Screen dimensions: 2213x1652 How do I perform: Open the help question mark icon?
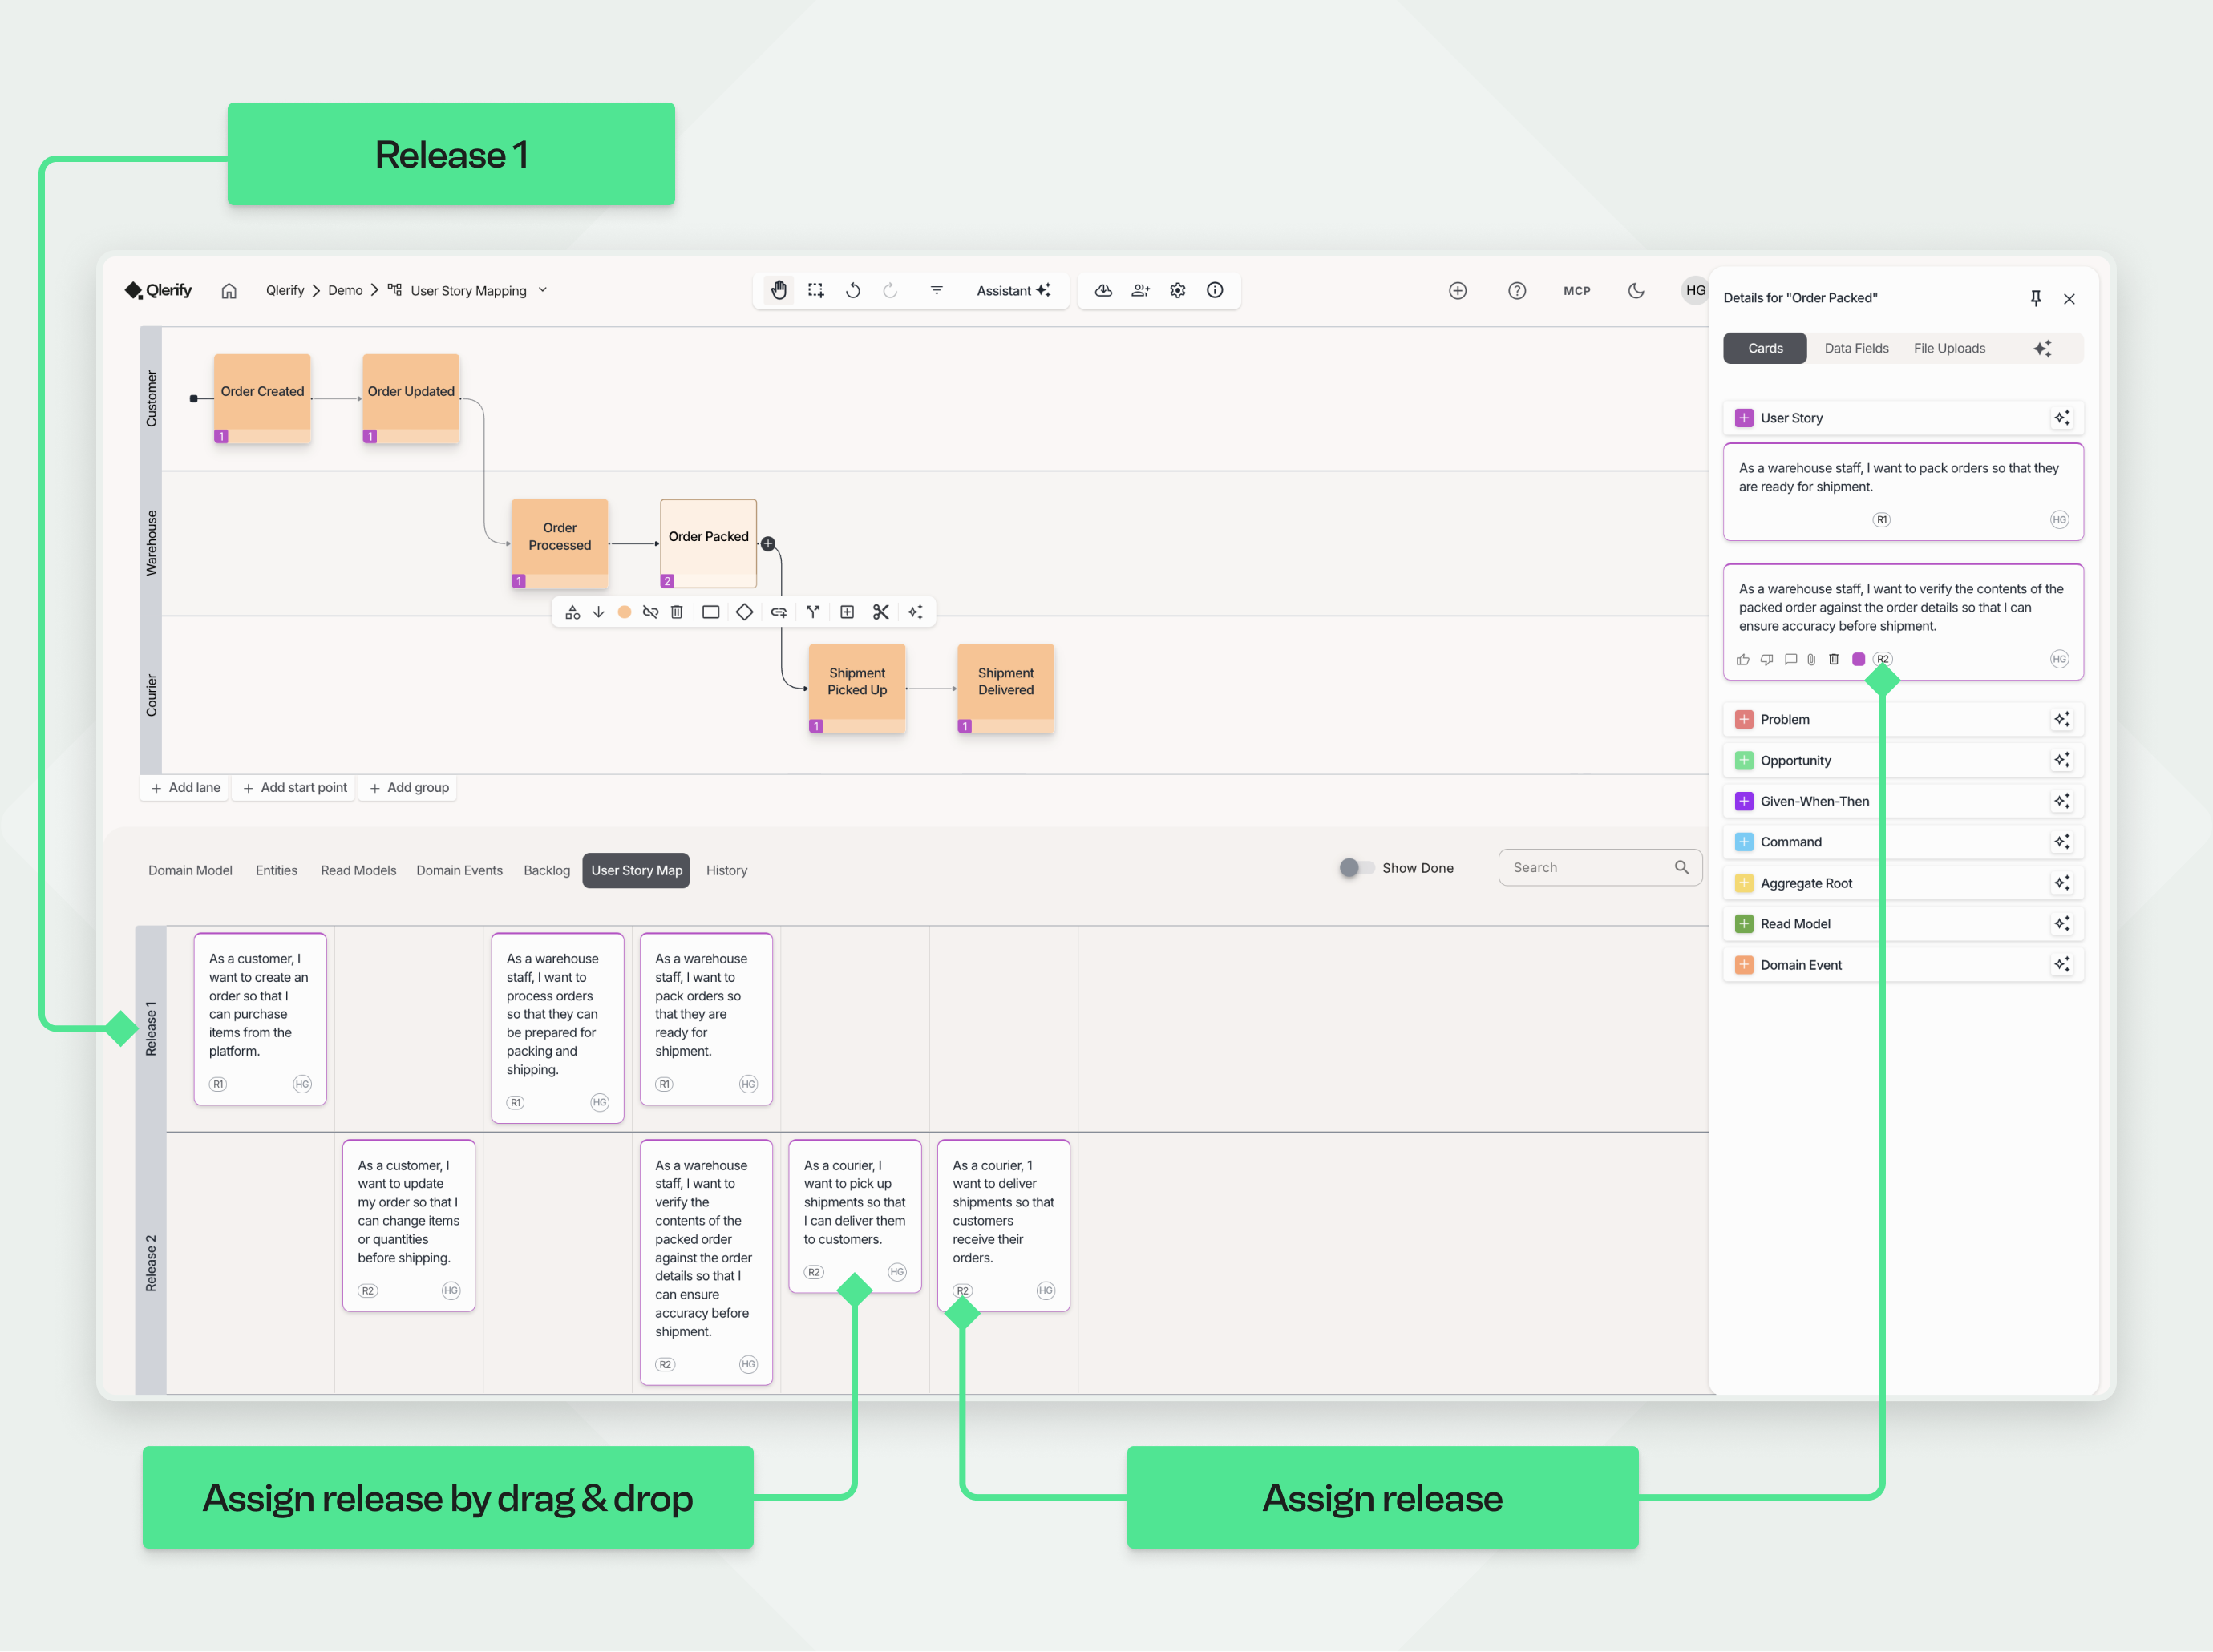point(1518,290)
